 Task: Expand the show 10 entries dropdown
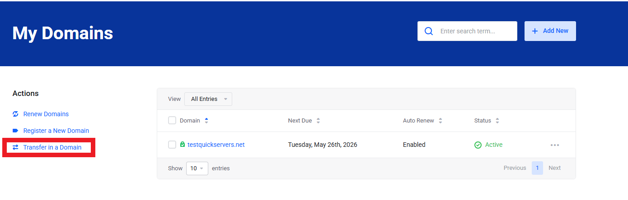[x=197, y=168]
